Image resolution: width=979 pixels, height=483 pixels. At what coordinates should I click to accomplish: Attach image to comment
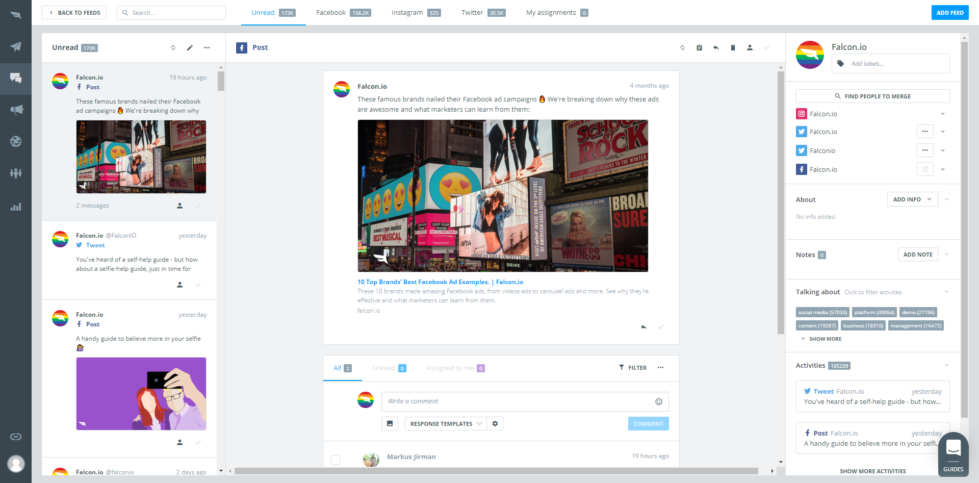tap(390, 423)
